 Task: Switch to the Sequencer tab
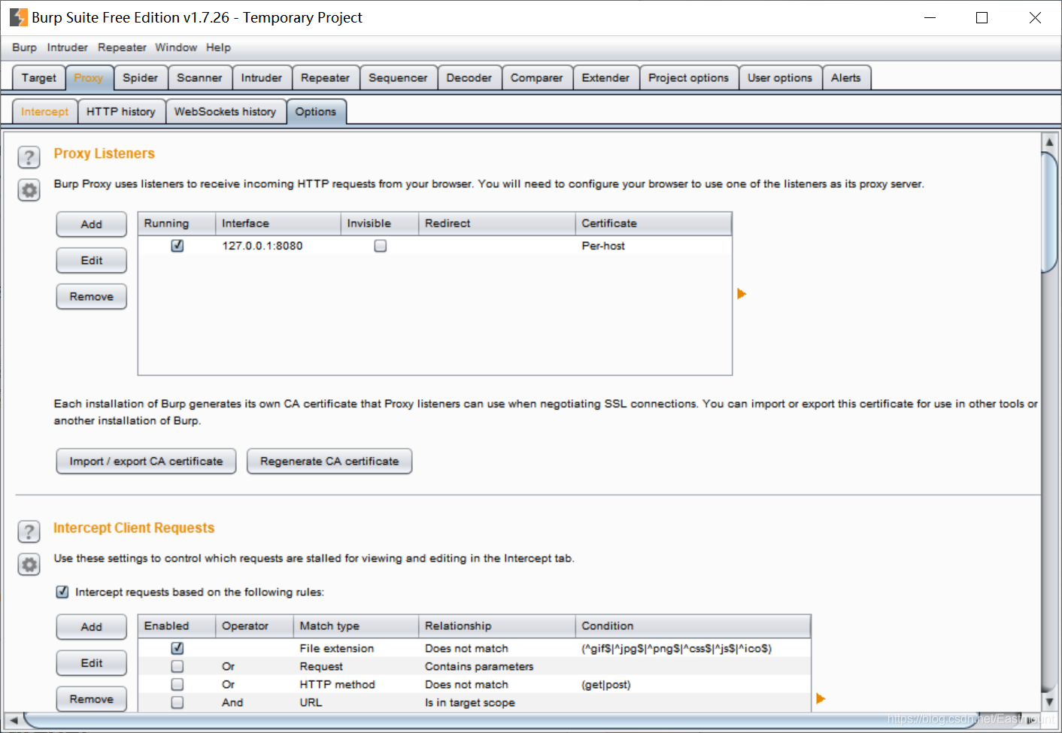398,77
